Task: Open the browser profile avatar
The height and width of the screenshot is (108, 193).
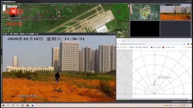Action: coord(188,44)
